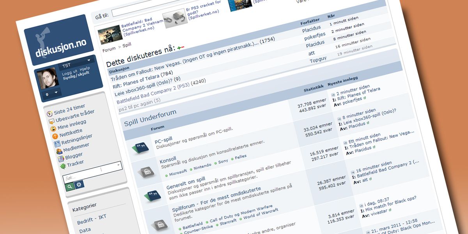Open Siste 24 timer link
Viewport: 468px width, 234px height.
(69, 108)
